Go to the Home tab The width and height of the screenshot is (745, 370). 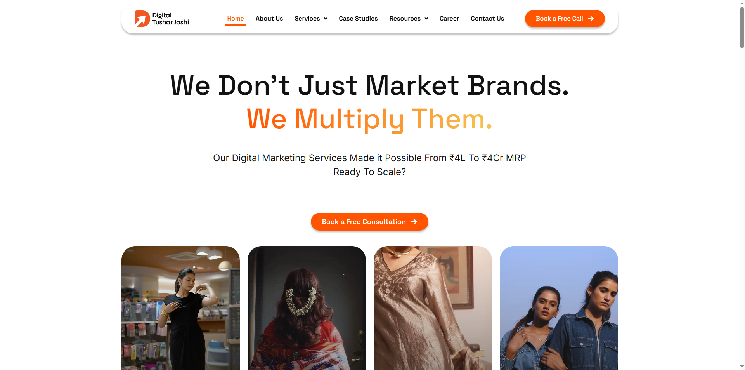coord(236,19)
